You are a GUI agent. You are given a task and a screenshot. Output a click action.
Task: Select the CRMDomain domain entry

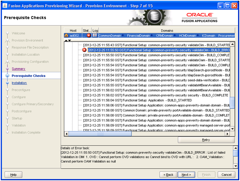tap(165, 36)
